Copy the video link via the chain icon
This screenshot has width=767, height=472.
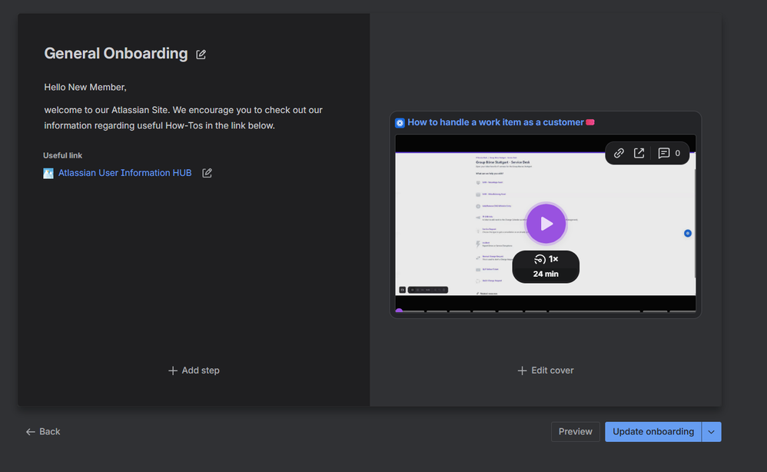point(619,153)
